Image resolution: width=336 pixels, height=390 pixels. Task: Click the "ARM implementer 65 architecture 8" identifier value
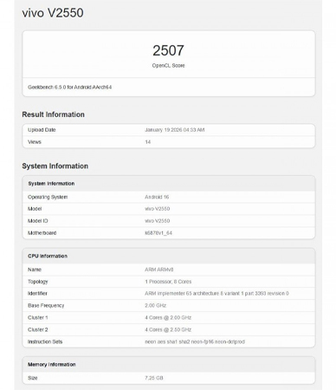216,294
